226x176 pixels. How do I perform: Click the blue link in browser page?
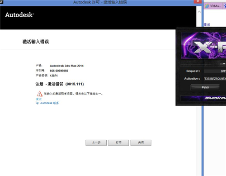click(x=207, y=24)
